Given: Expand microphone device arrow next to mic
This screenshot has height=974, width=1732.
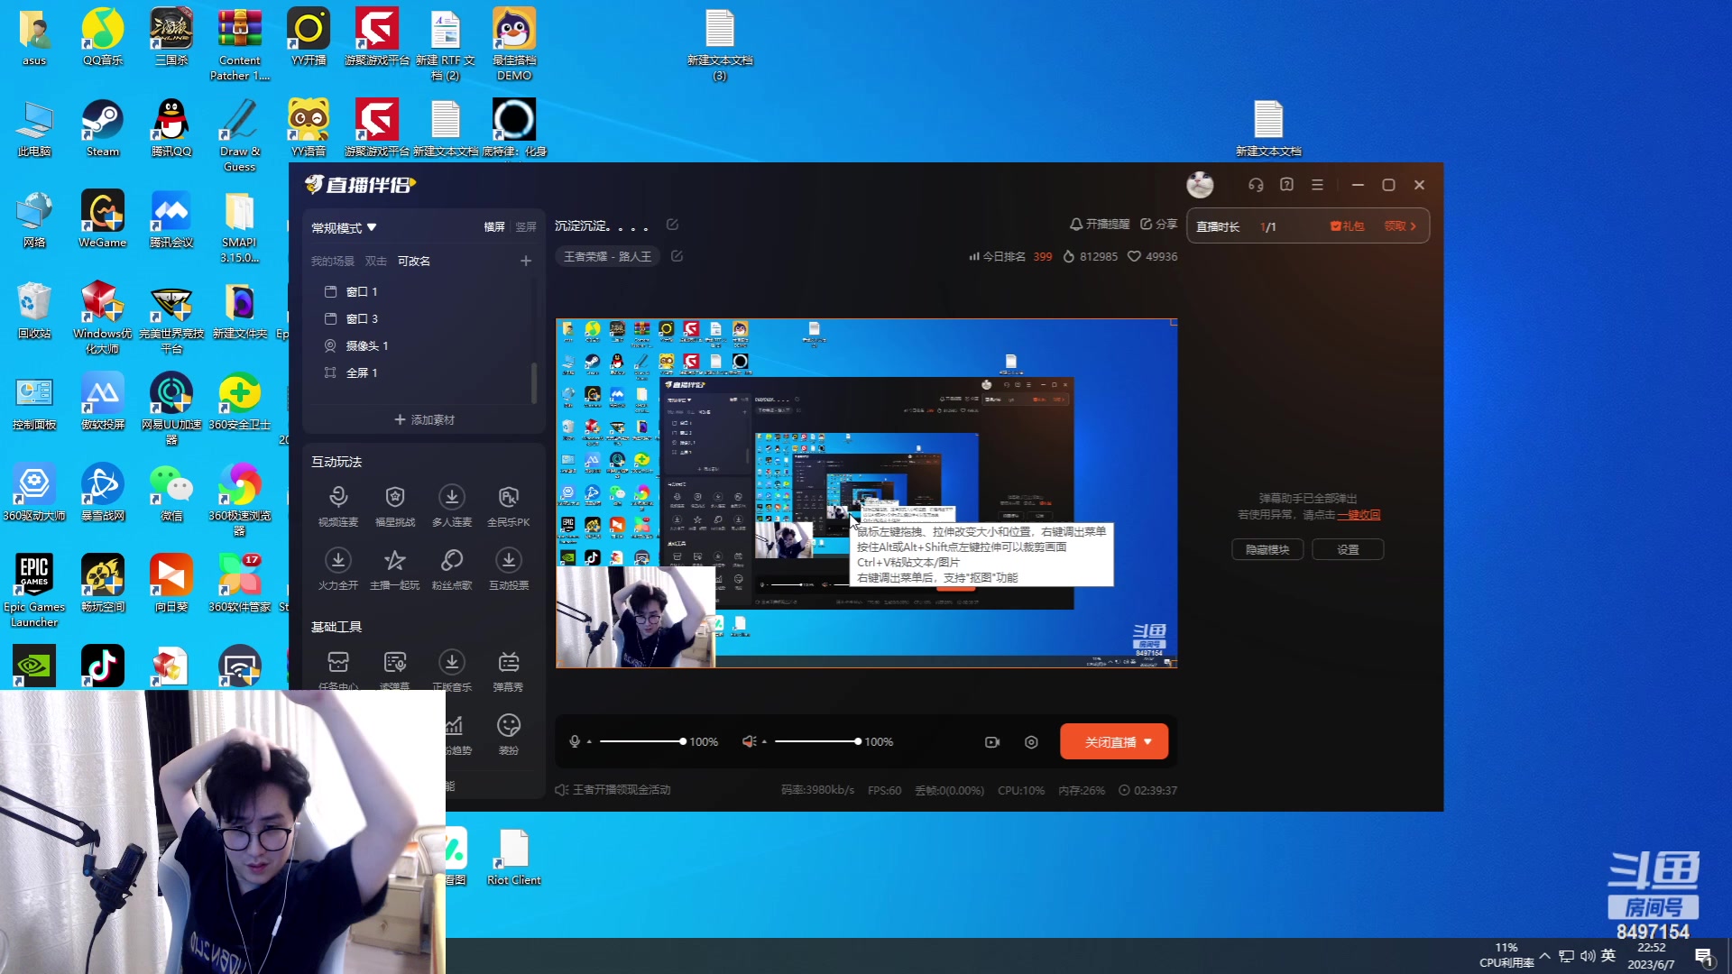Looking at the screenshot, I should point(589,742).
